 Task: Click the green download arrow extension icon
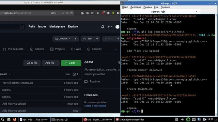[x=113, y=13]
